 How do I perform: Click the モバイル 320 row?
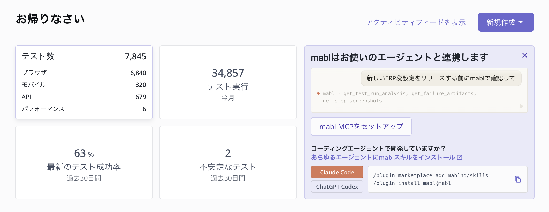pyautogui.click(x=84, y=85)
